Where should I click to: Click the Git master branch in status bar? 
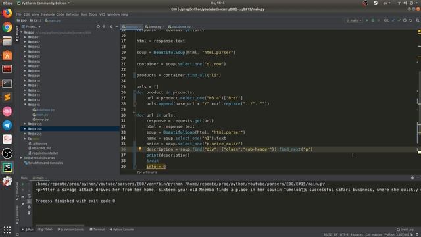point(374,235)
